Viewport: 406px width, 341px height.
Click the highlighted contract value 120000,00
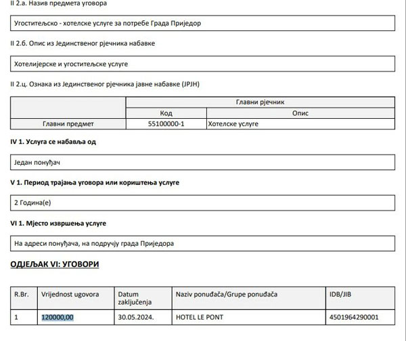(58, 317)
